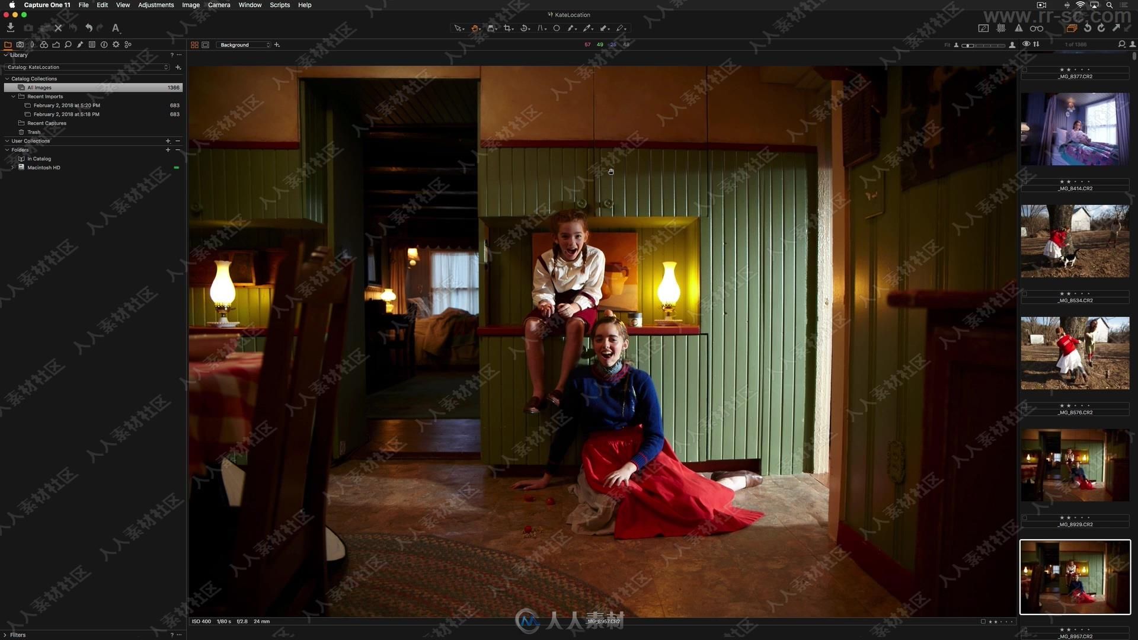Open the Adjustments menu

(156, 5)
